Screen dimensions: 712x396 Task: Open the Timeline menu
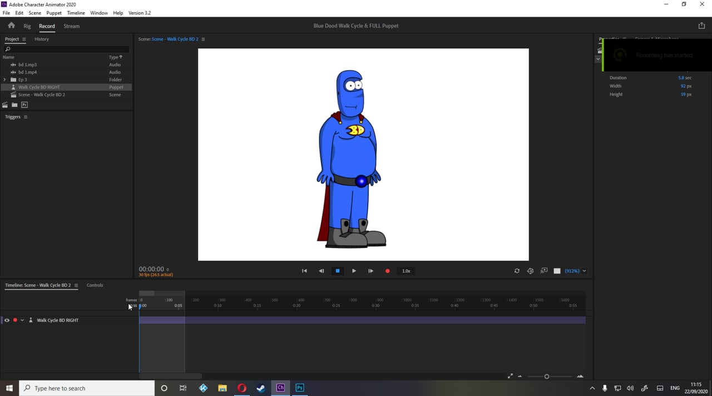(76, 13)
